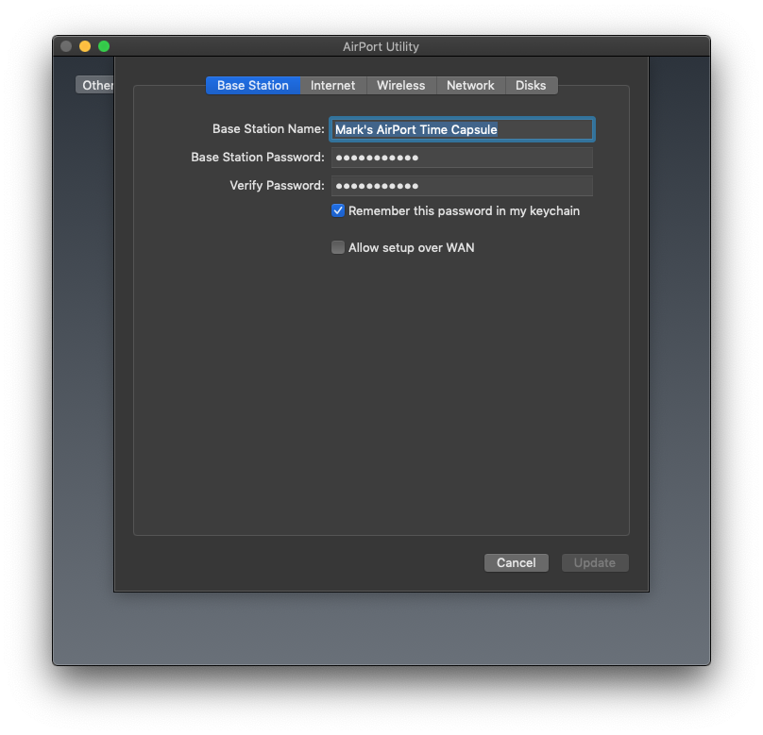763x735 pixels.
Task: Select the Wireless tab
Action: pos(401,86)
